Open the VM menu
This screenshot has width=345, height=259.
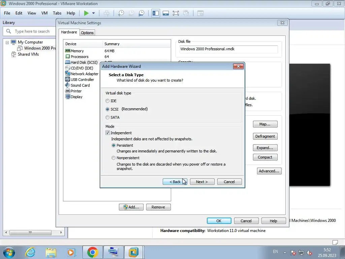click(44, 13)
